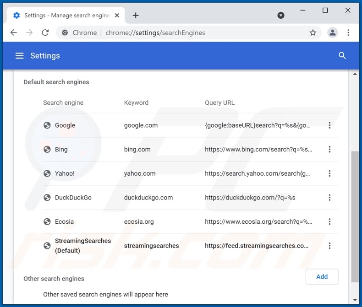Search settings with the magnifier icon

[342, 55]
